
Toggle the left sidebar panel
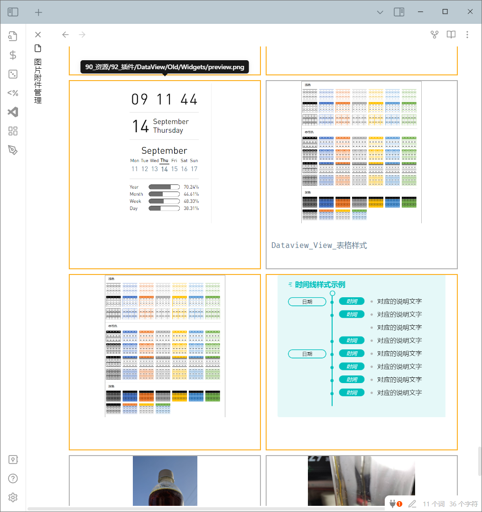tap(13, 12)
